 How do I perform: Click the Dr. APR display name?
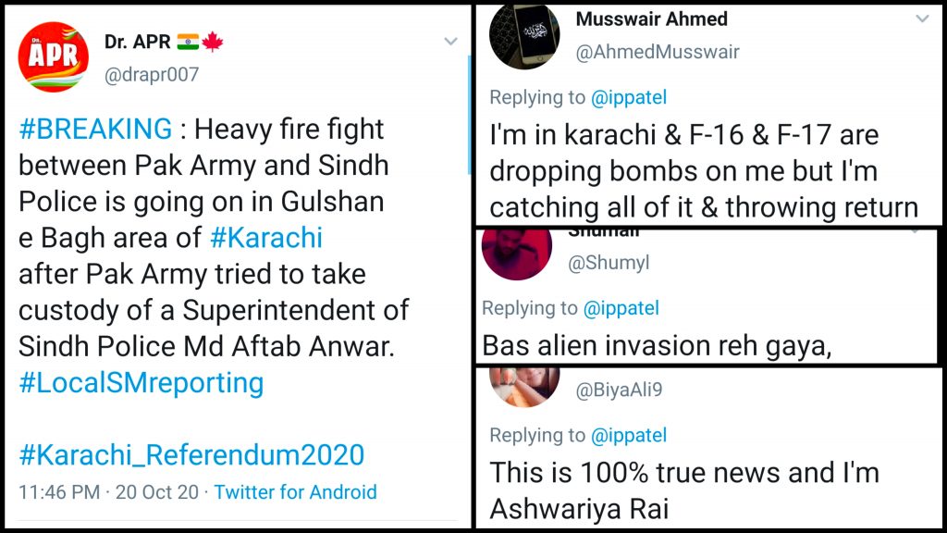tap(137, 42)
